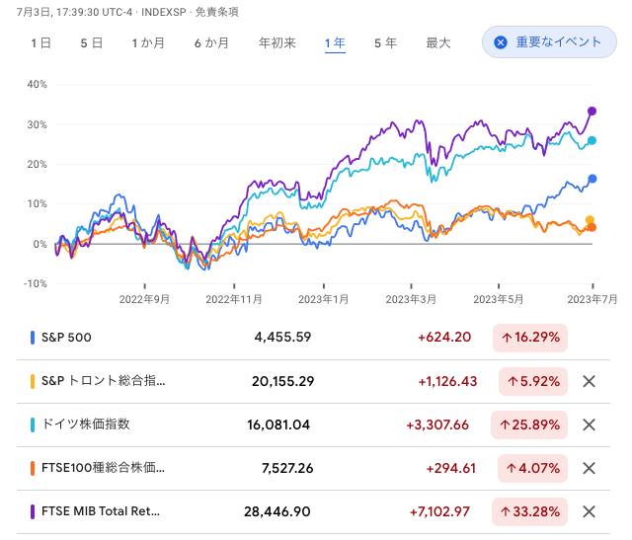Click the 40% y-axis label
Screen dimensions: 632x540
point(38,85)
